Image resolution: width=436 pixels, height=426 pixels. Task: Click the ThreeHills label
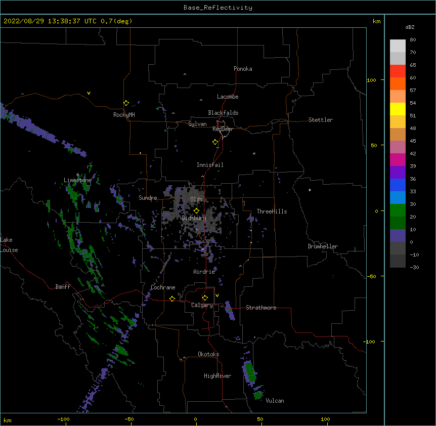click(272, 211)
